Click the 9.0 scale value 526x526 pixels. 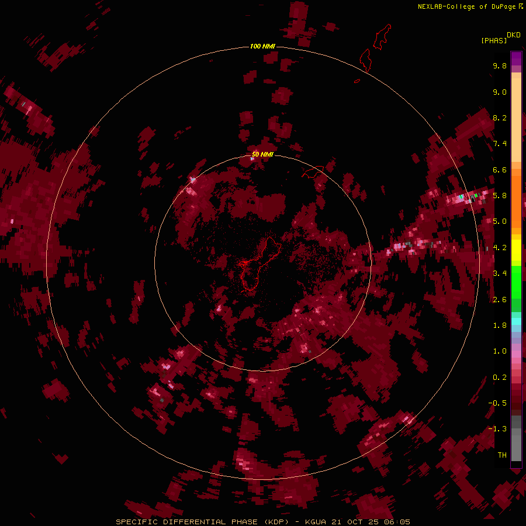500,92
